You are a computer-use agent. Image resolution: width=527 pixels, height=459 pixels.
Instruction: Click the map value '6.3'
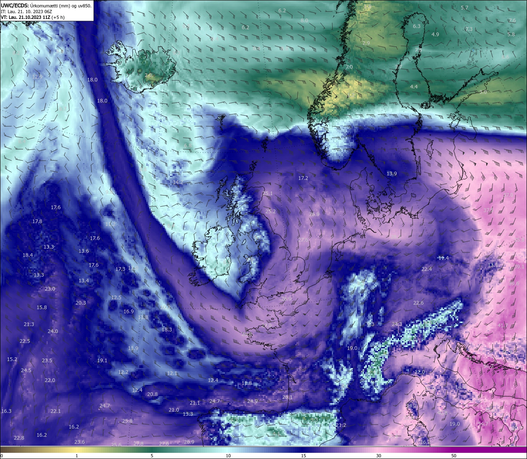[417, 26]
